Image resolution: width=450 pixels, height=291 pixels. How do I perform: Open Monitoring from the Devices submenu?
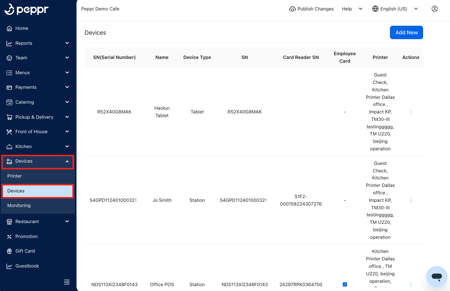pos(19,205)
